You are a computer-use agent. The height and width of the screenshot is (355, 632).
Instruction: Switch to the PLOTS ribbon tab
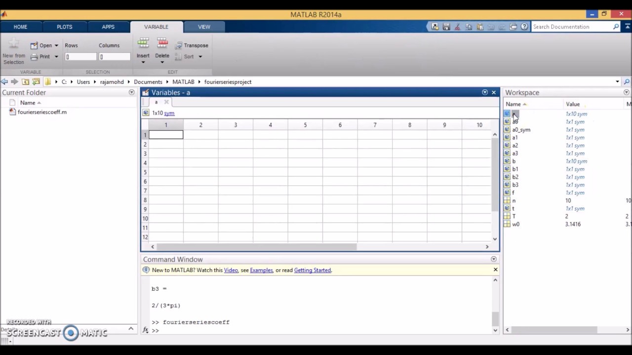64,27
